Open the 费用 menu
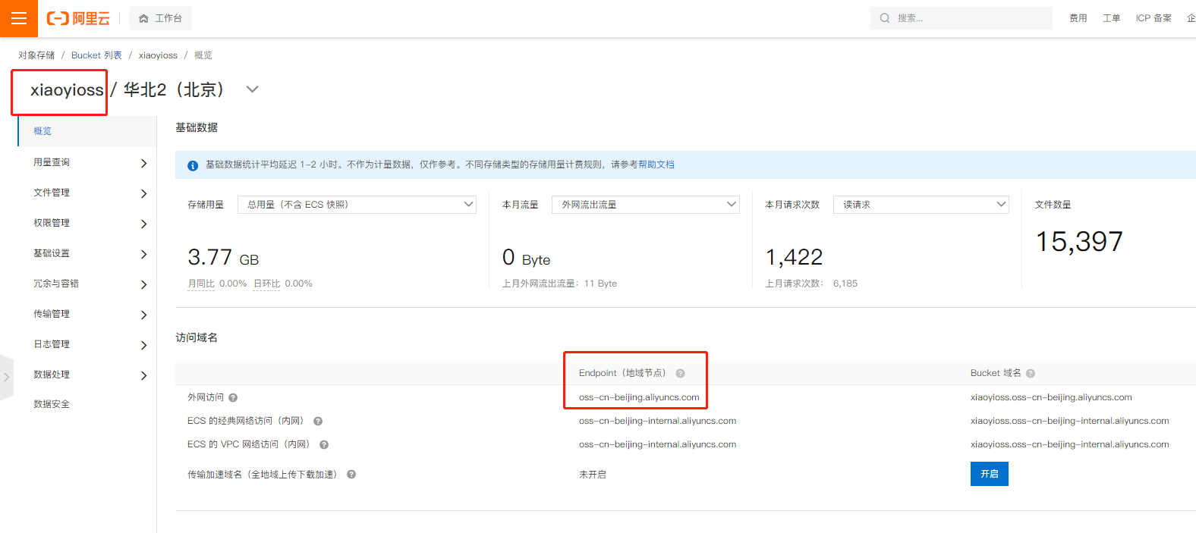 [x=1078, y=18]
